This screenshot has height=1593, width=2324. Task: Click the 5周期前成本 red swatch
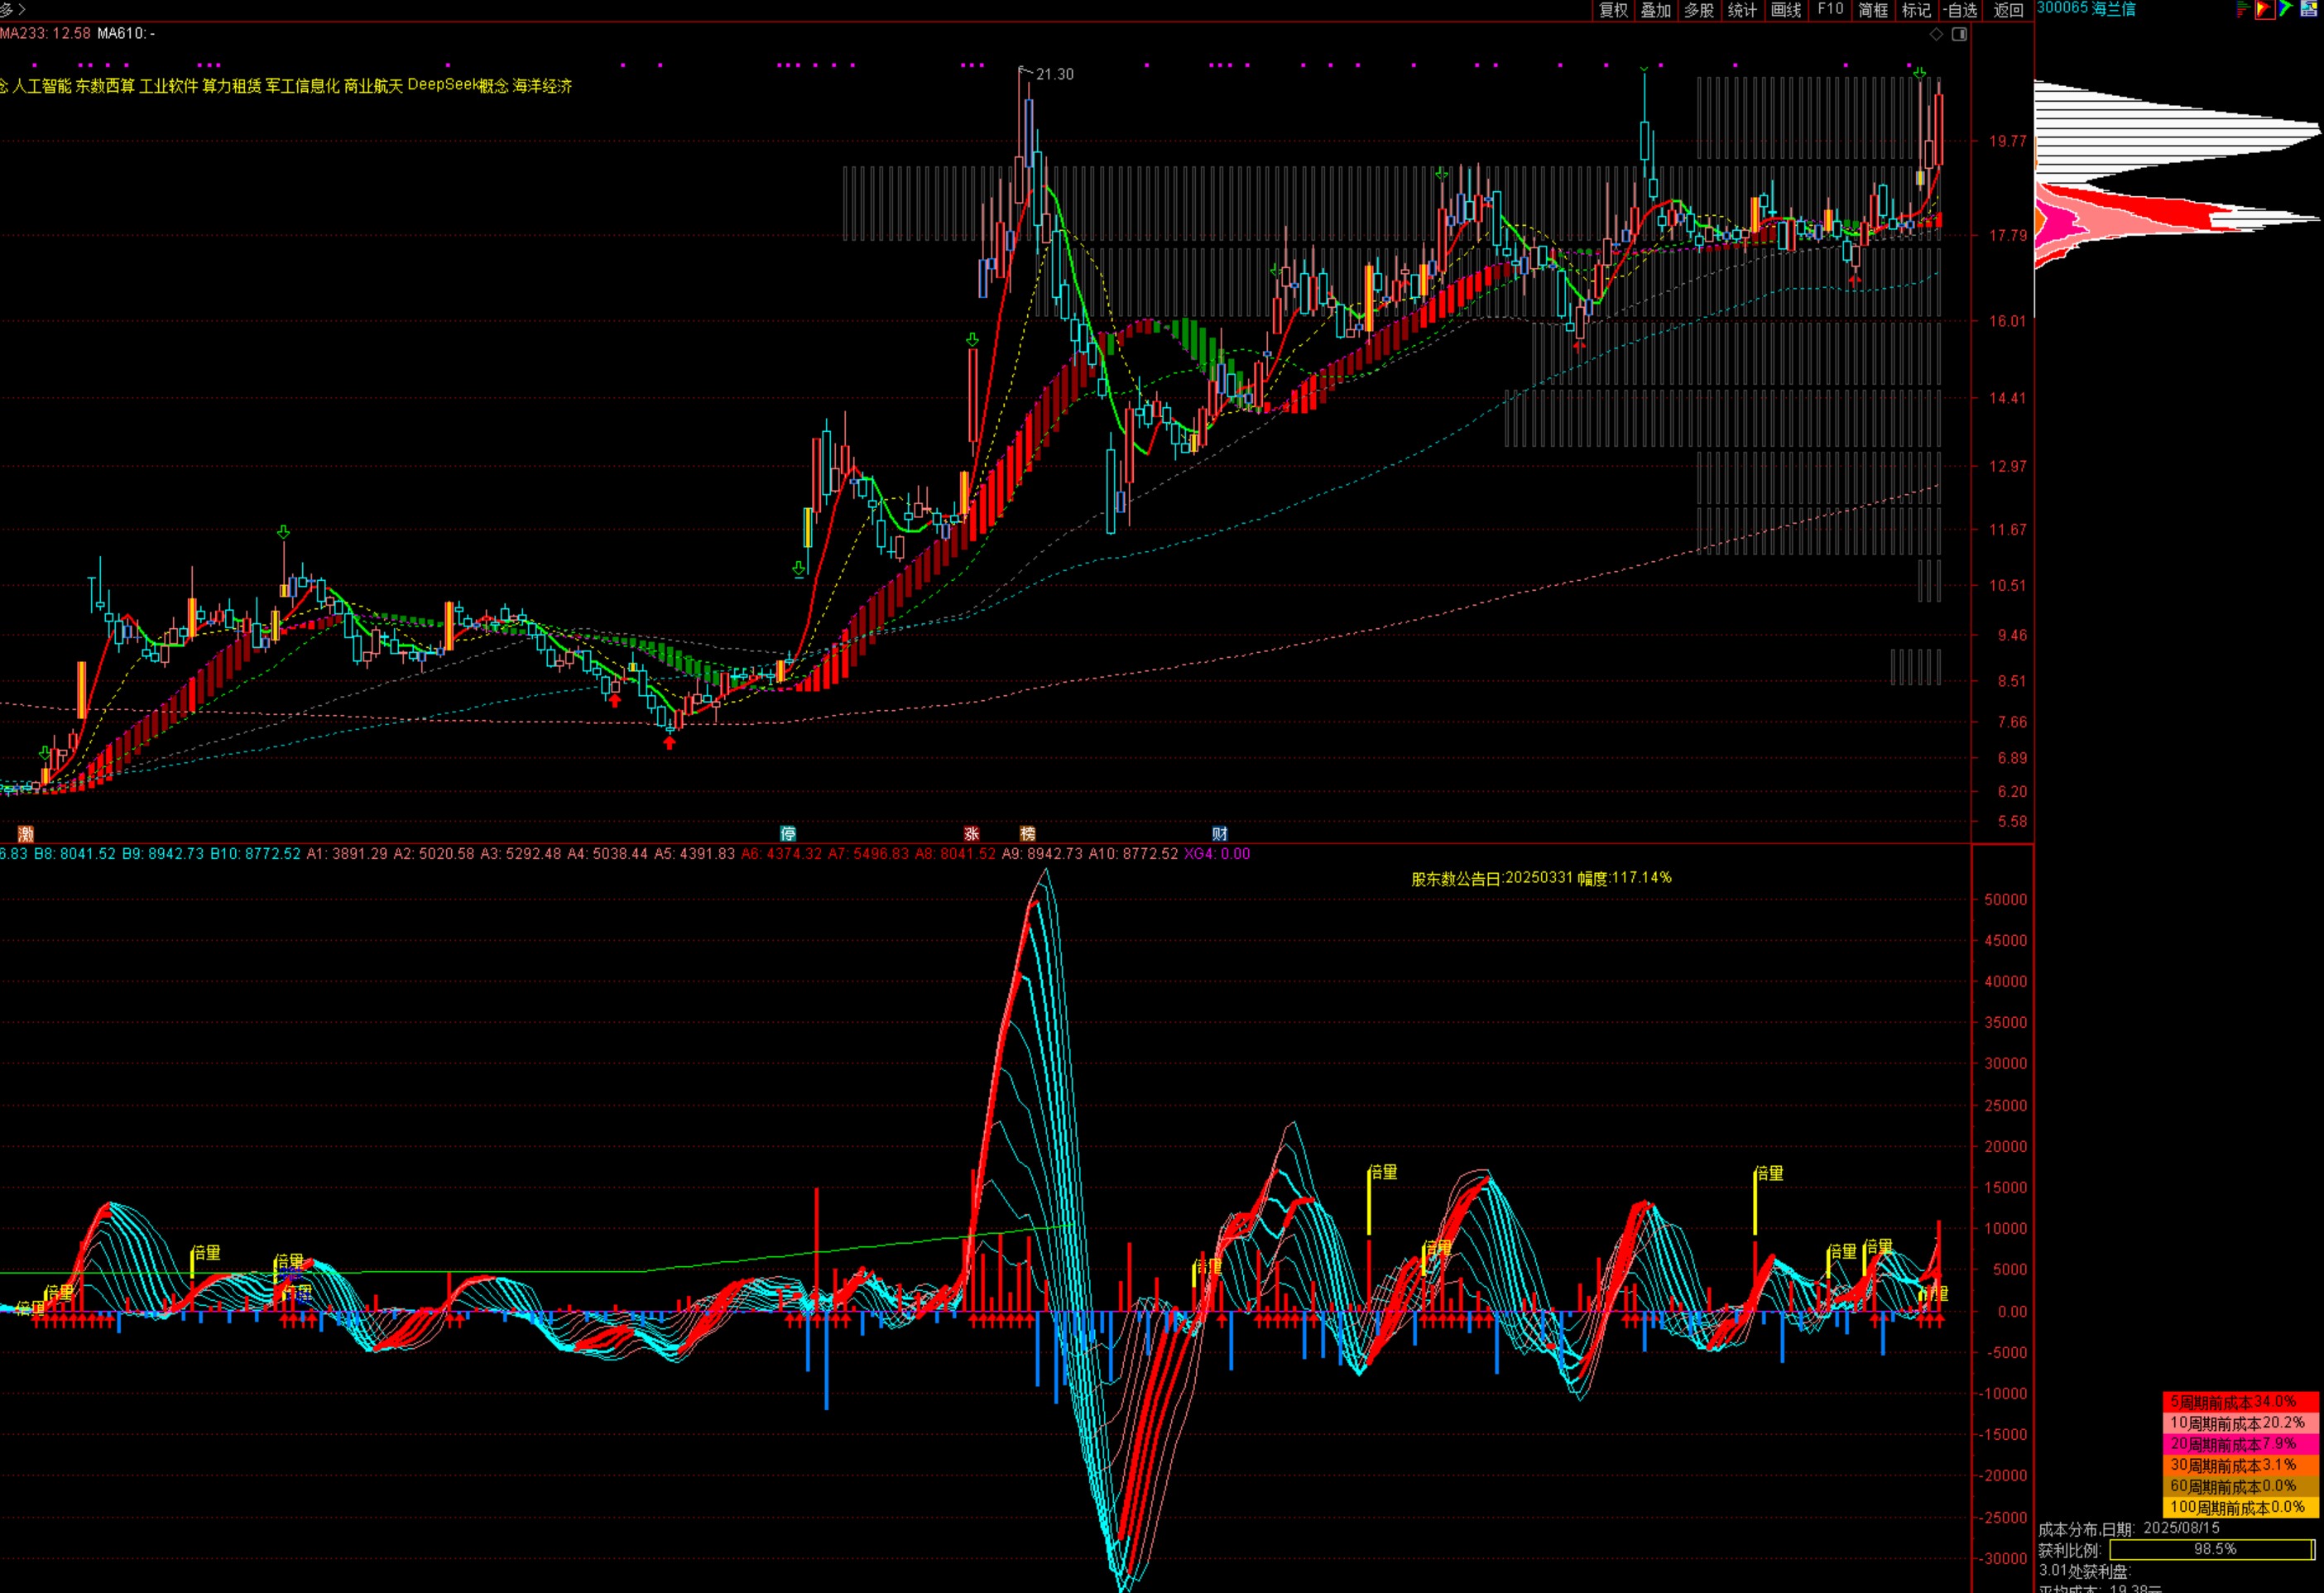coord(2241,1402)
